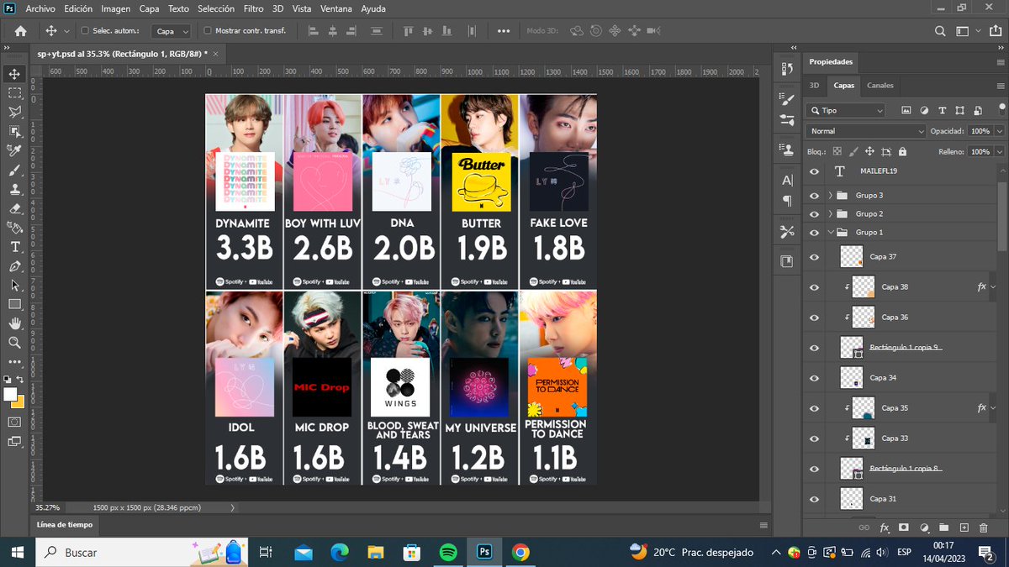Toggle visibility of Capa 34
The height and width of the screenshot is (567, 1009).
(x=814, y=378)
